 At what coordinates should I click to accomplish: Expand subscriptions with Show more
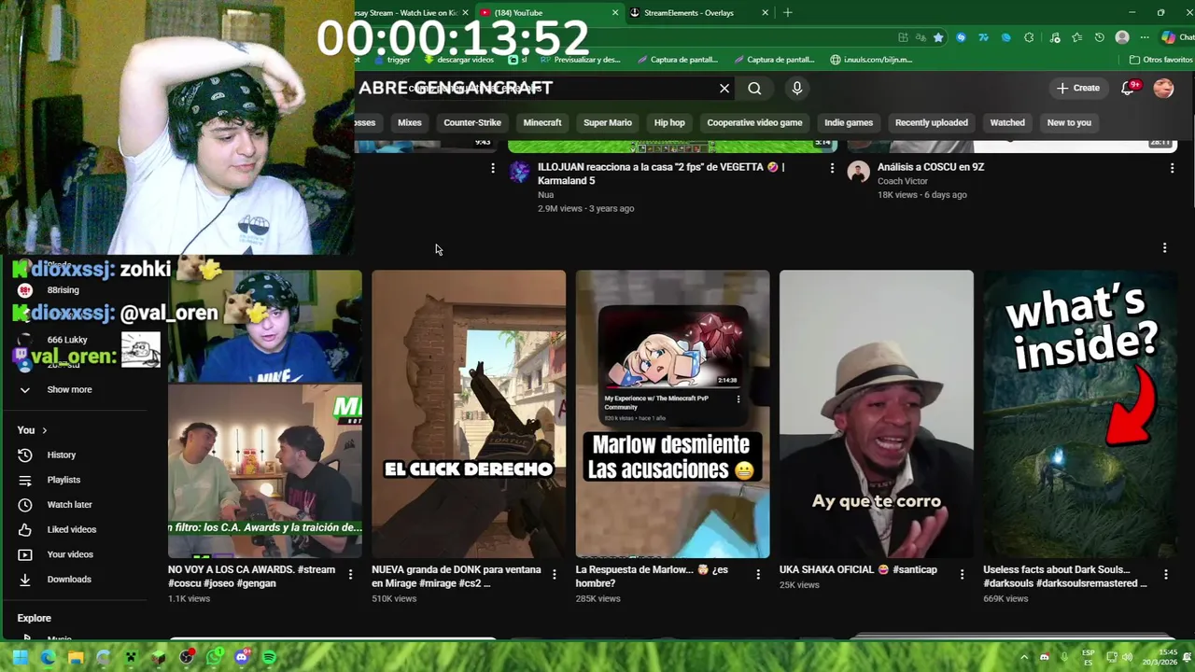point(69,389)
